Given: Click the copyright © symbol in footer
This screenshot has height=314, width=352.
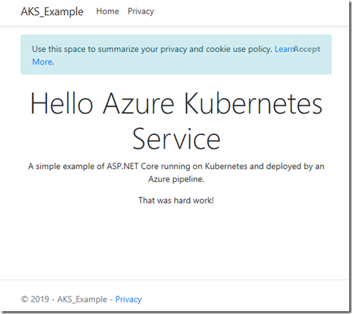Looking at the screenshot, I should point(24,299).
